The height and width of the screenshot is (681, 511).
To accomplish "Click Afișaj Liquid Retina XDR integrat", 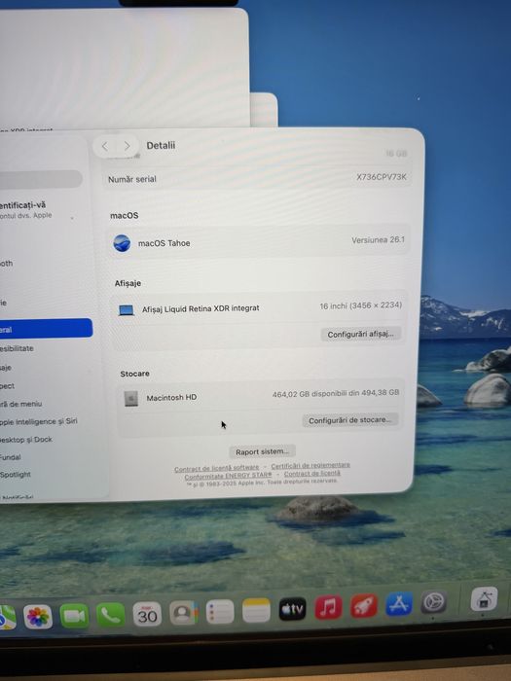I will [201, 308].
